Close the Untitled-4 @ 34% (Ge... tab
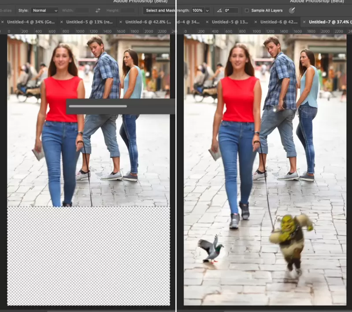 (x=2, y=22)
